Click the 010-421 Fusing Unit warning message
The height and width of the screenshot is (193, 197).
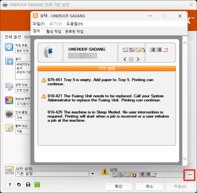point(106,98)
